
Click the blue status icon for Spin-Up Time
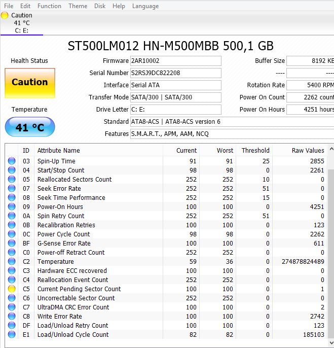pos(12,161)
